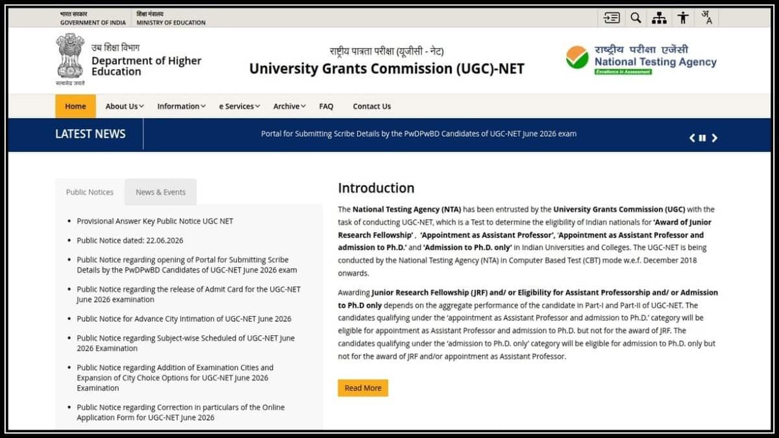Screen dimensions: 779x438
Task: Switch to the News & Events tab
Action: (x=160, y=192)
